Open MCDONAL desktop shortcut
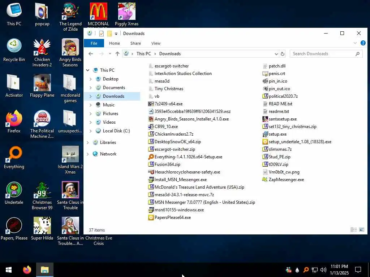This screenshot has width=370, height=277. click(x=98, y=14)
